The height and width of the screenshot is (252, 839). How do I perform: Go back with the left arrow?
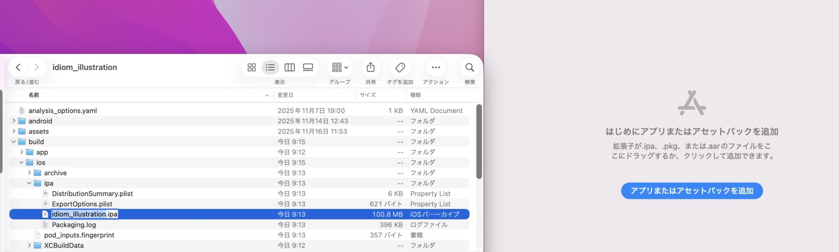tap(18, 67)
